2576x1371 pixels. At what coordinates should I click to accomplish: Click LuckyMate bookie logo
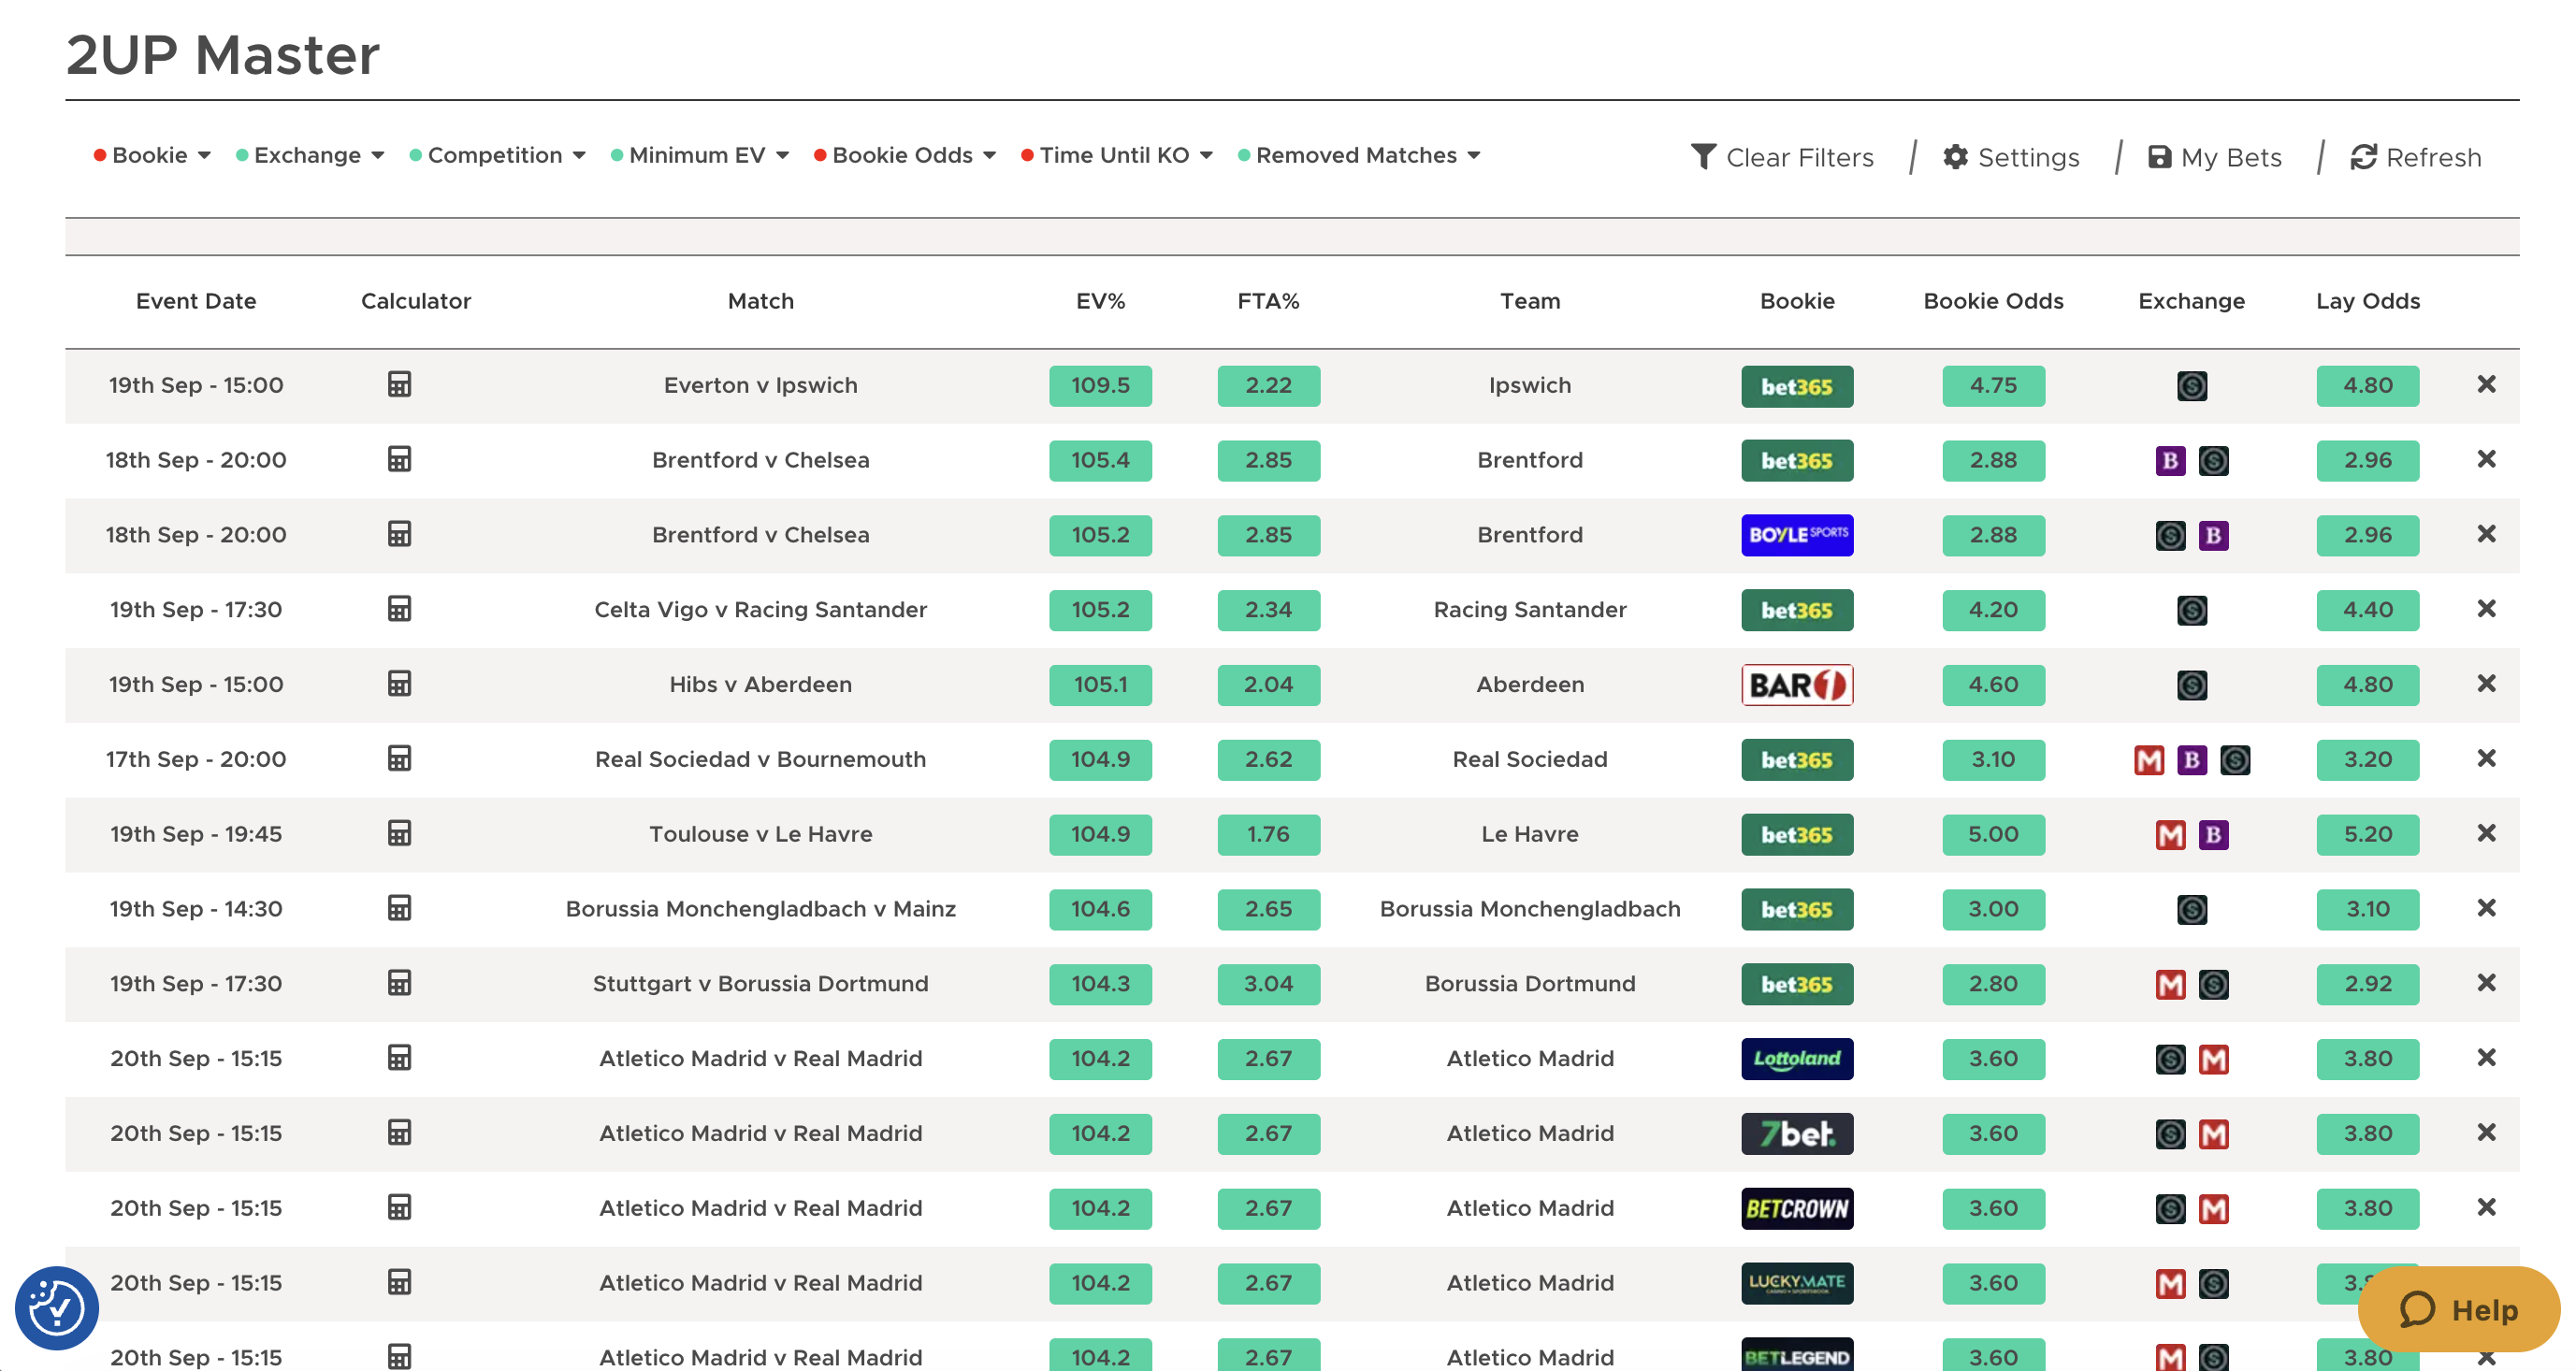pyautogui.click(x=1796, y=1283)
